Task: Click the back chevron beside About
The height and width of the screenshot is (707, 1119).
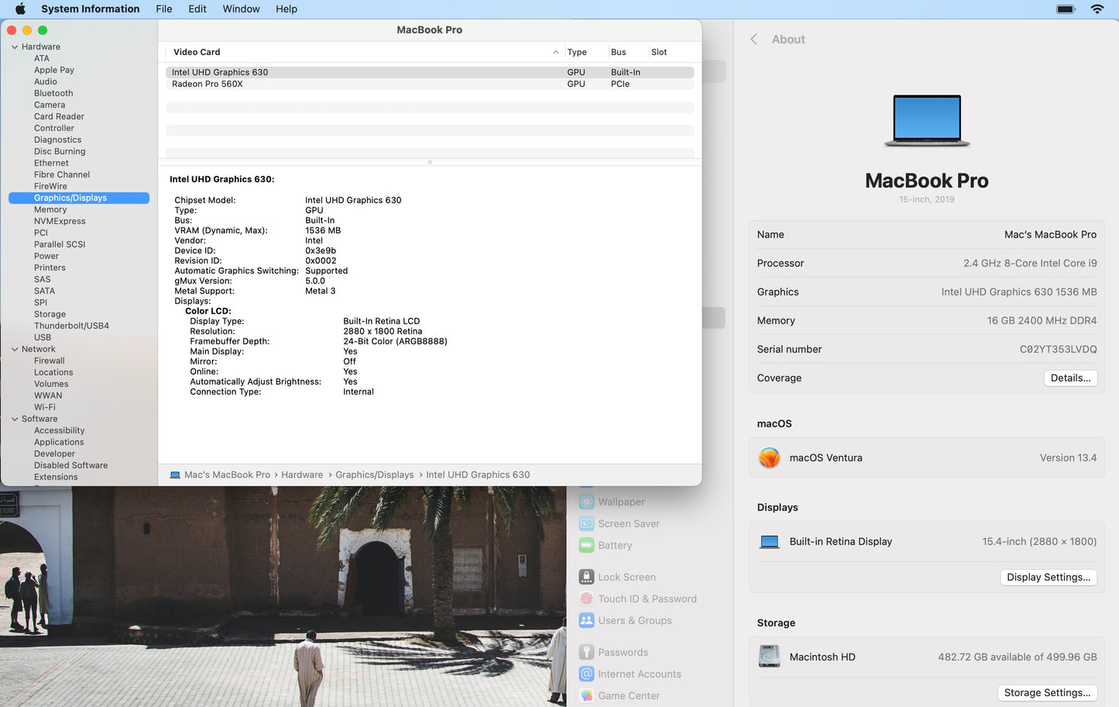Action: (x=753, y=39)
